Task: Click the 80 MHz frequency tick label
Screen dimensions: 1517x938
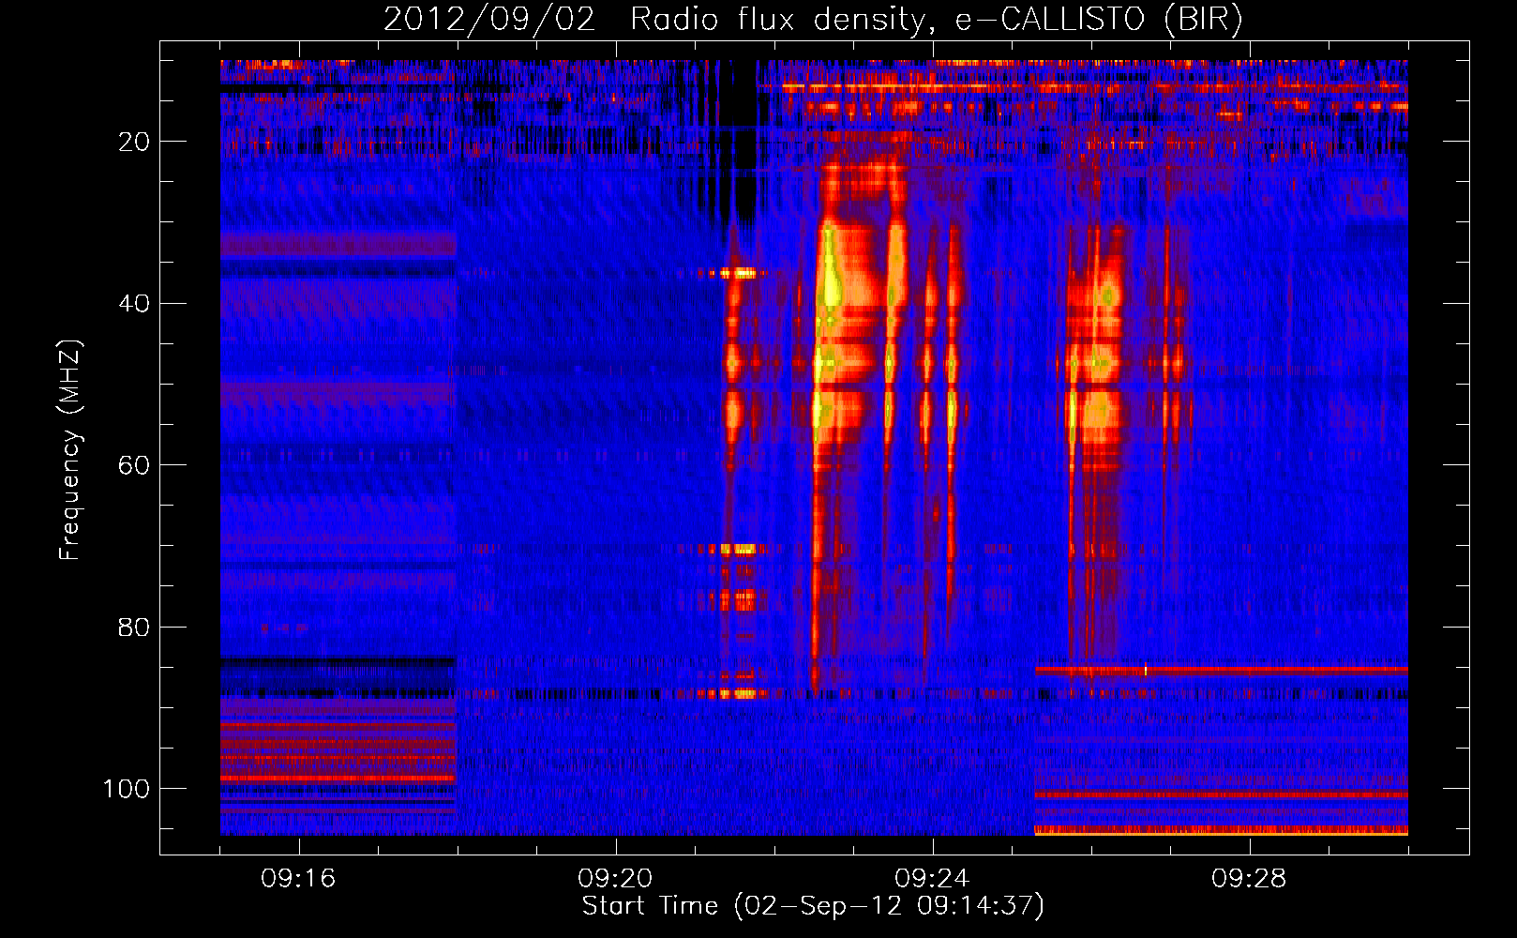Action: click(x=134, y=628)
